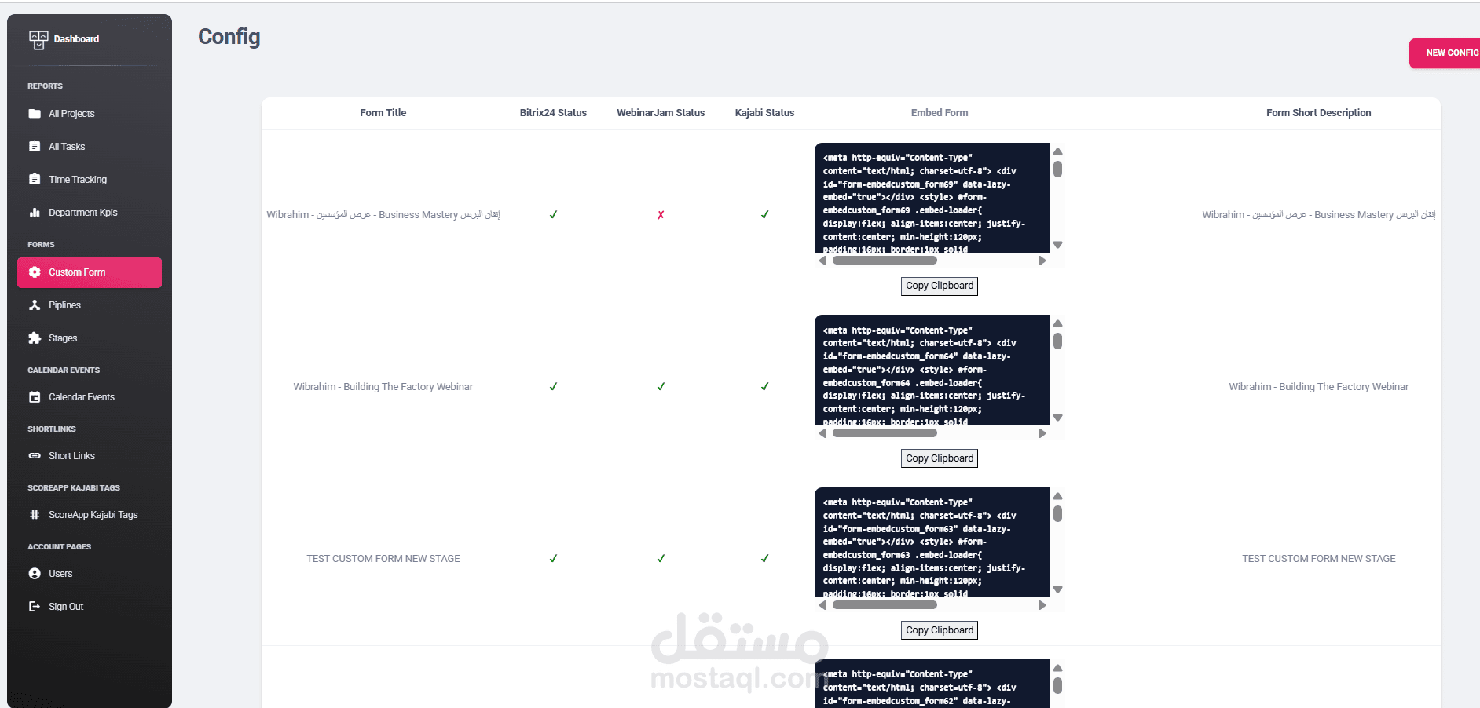Click the All Tasks clipboard icon
Screen dimensions: 1480x708
click(x=35, y=147)
